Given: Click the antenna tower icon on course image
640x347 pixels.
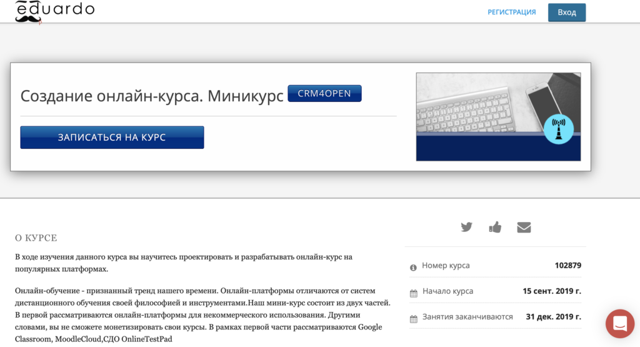Looking at the screenshot, I should tap(558, 130).
